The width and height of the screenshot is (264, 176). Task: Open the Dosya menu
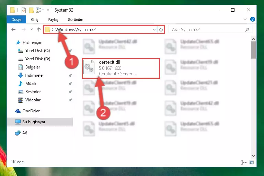[x=16, y=20]
